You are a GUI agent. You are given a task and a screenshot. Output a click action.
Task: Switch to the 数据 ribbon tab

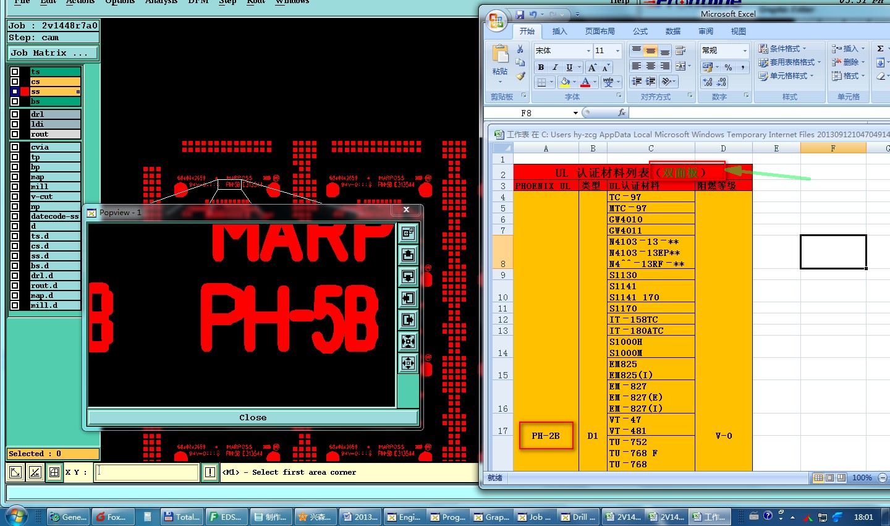pos(673,32)
